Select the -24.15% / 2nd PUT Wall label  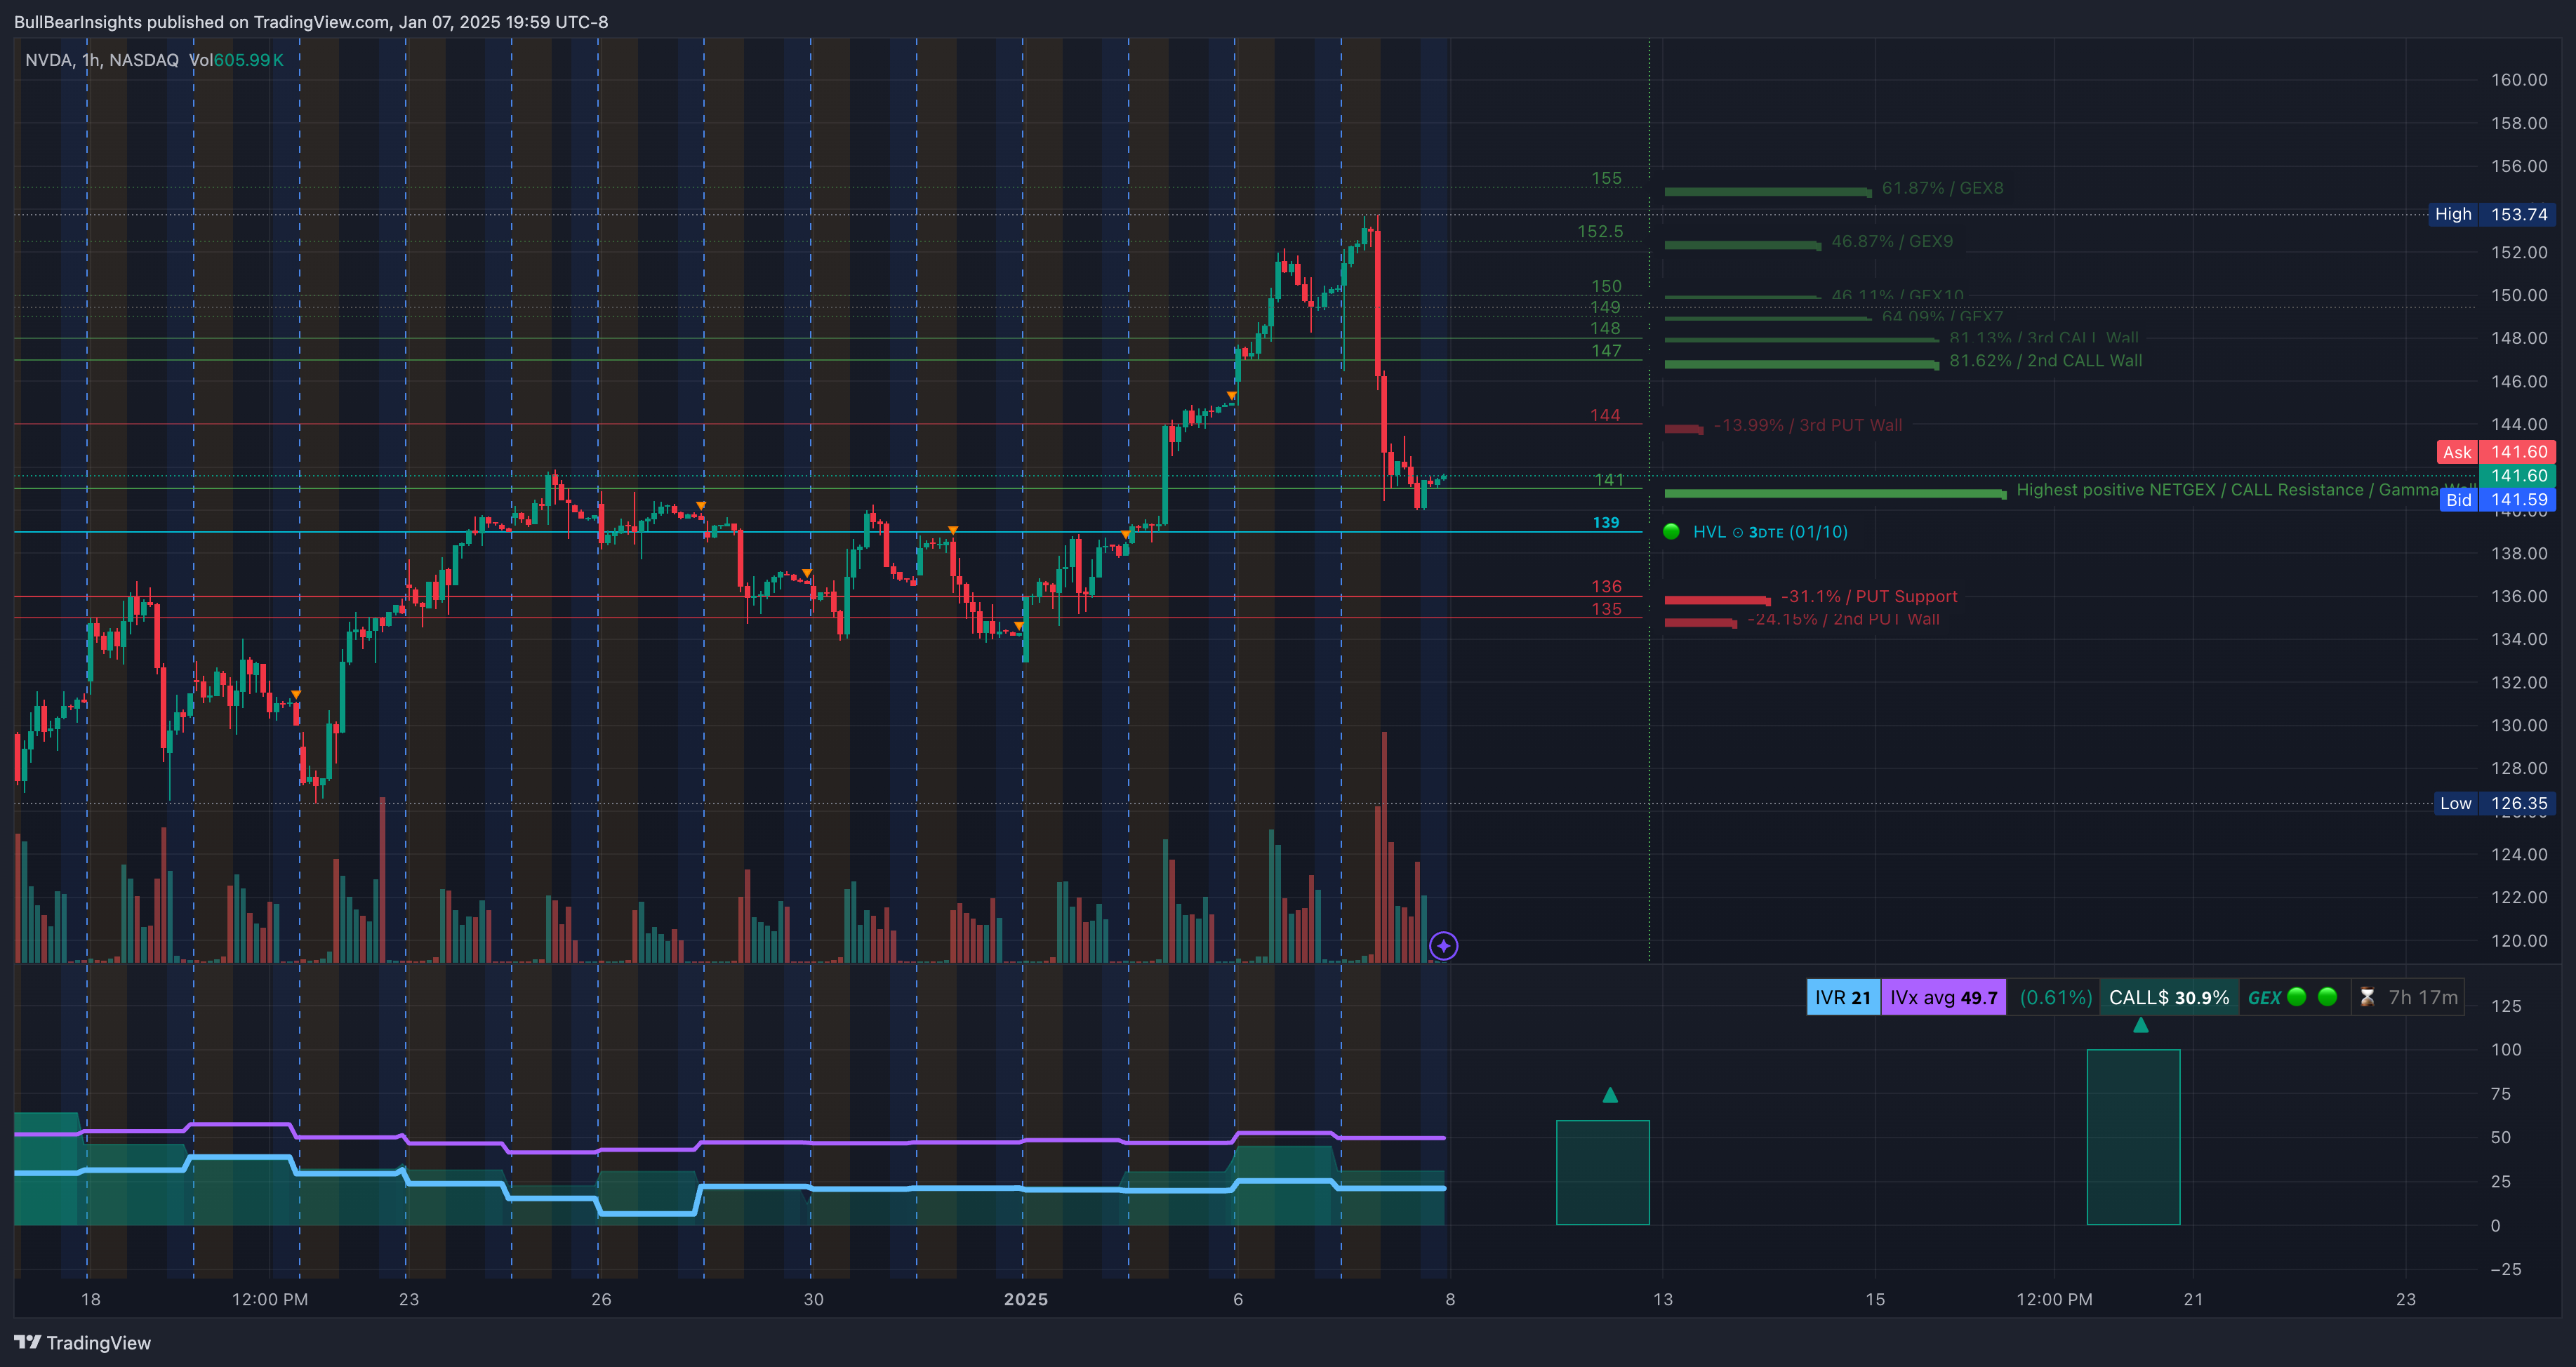coord(1843,619)
